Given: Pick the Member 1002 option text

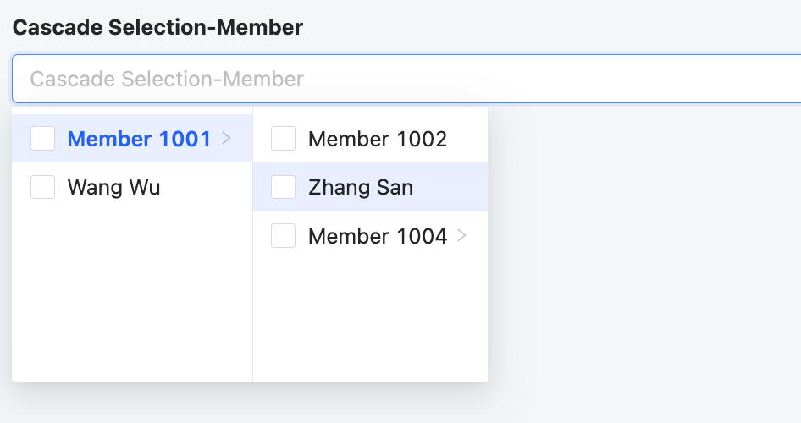Looking at the screenshot, I should tap(377, 140).
